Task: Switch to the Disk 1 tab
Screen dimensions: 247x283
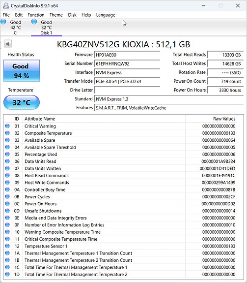Action: (x=46, y=27)
